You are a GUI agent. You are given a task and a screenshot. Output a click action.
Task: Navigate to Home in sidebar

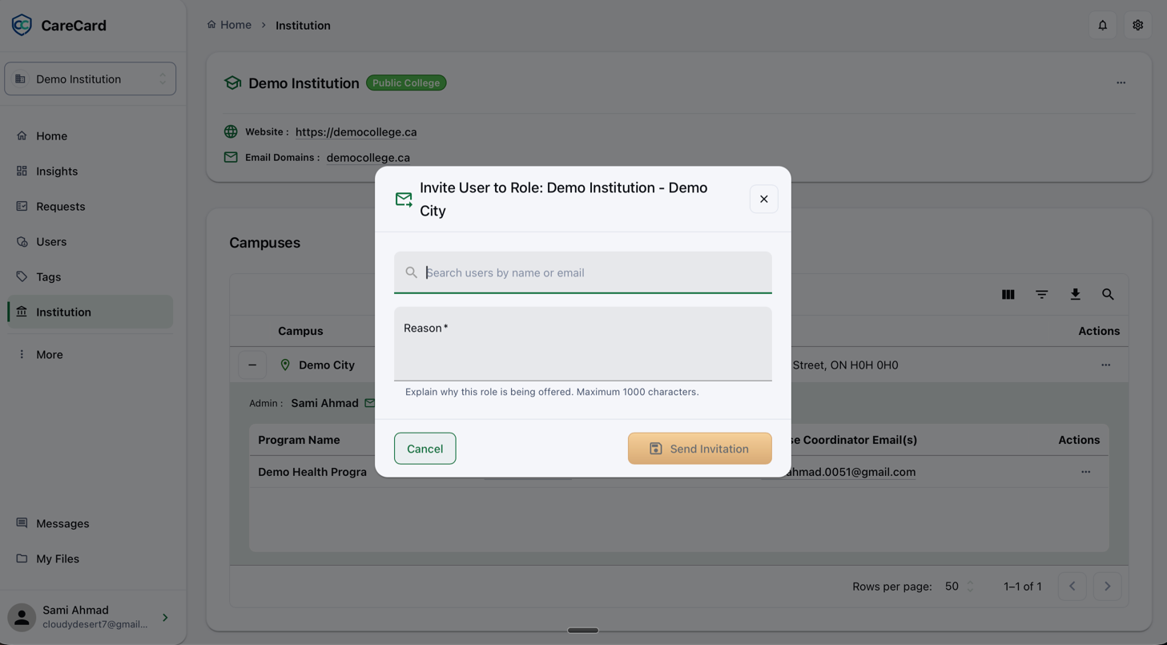click(x=91, y=135)
